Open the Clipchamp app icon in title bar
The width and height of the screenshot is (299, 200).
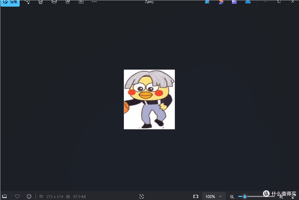234,2
